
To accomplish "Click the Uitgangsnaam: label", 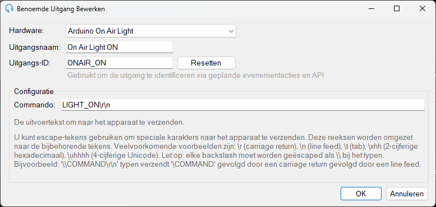I will pos(34,47).
